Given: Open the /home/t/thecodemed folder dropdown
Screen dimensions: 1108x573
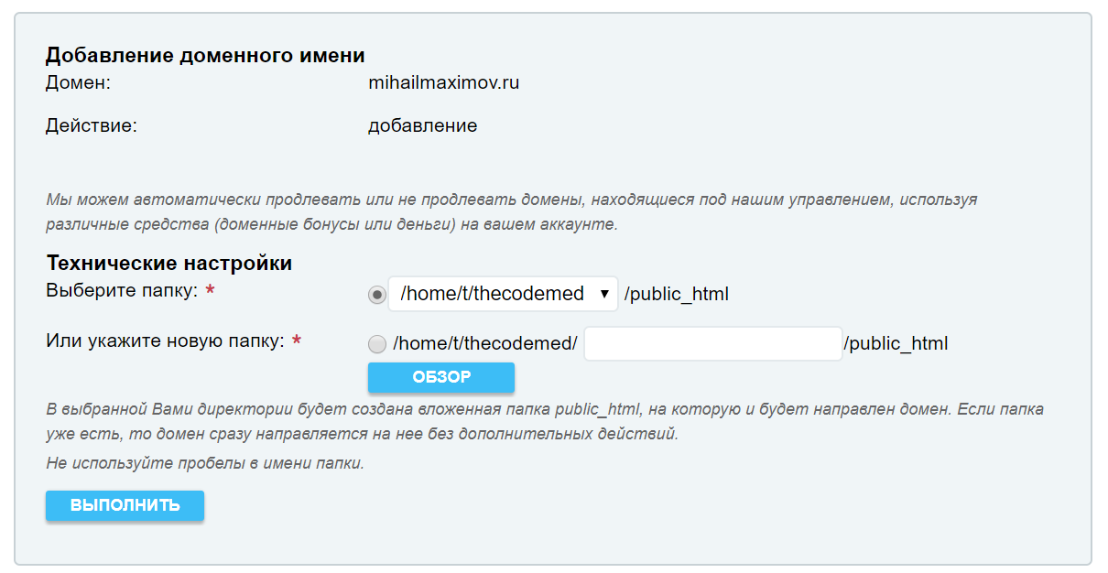Looking at the screenshot, I should pyautogui.click(x=503, y=294).
